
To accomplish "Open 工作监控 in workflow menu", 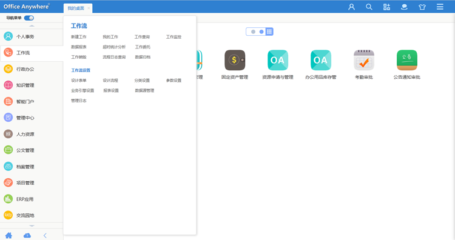I will click(174, 37).
